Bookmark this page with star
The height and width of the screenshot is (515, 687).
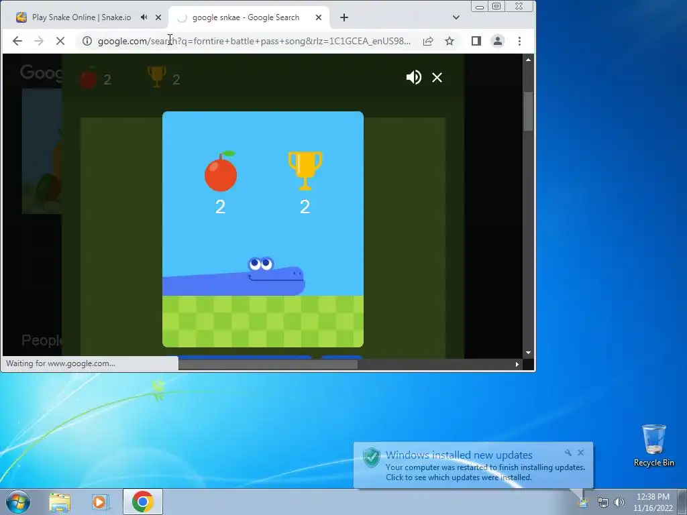pos(450,41)
